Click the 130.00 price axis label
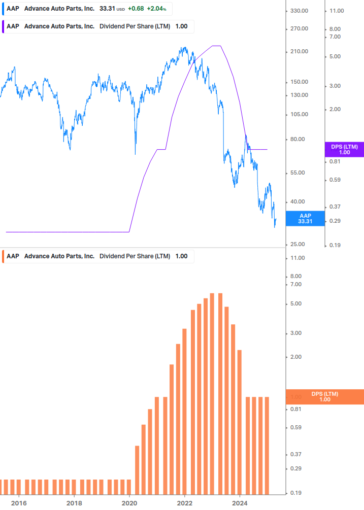This screenshot has height=510, width=364. 299,95
